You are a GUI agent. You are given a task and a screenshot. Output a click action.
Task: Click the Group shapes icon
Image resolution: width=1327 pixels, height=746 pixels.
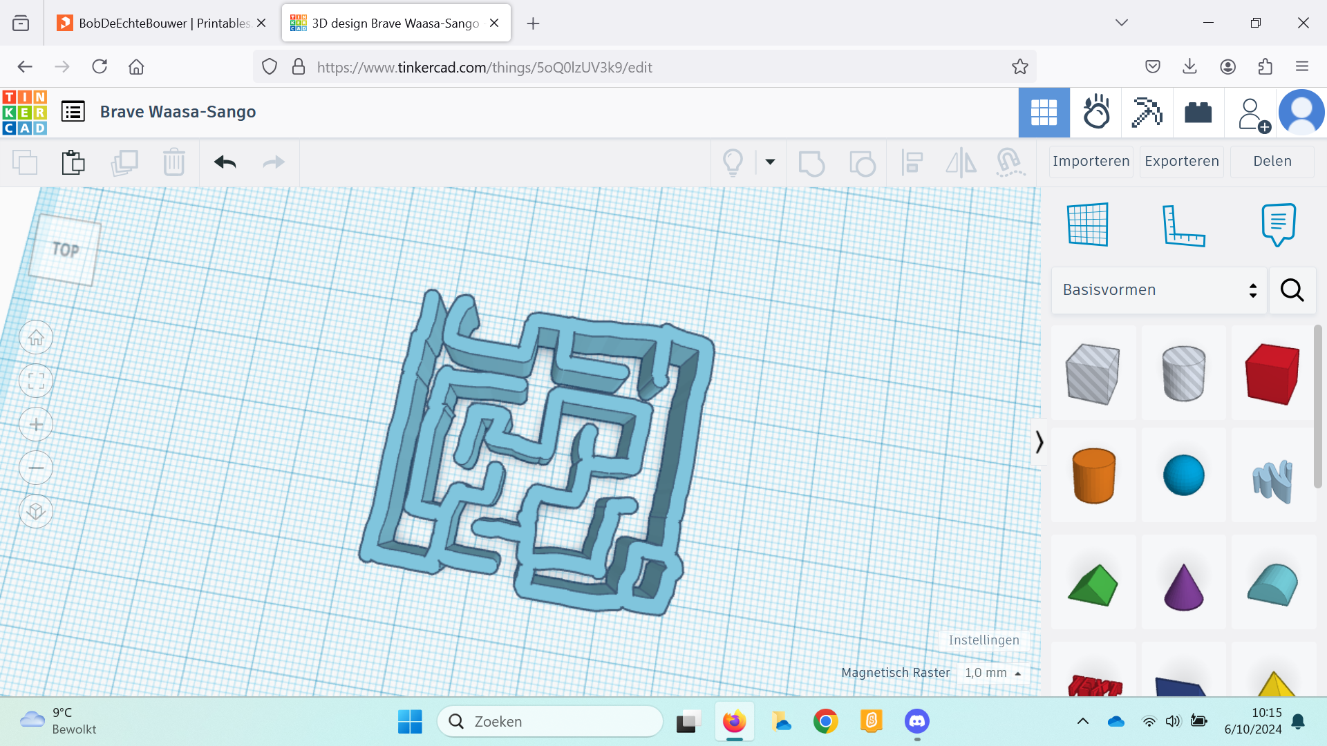click(x=811, y=164)
